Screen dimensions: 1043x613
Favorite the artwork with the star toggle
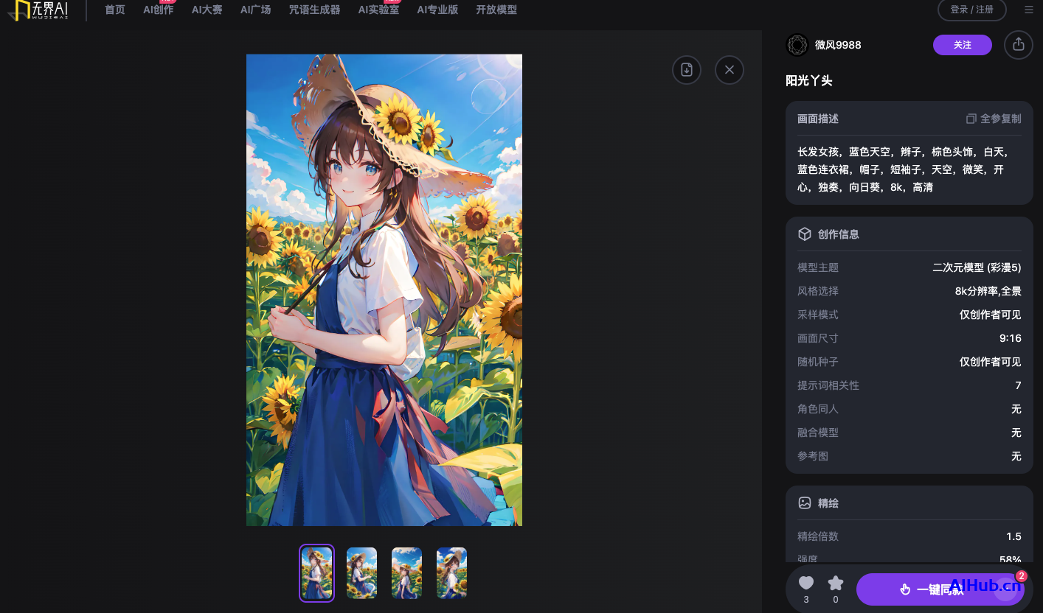[835, 582]
